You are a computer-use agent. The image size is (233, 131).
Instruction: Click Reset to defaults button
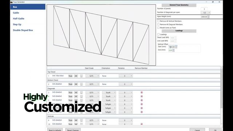(x=55, y=130)
